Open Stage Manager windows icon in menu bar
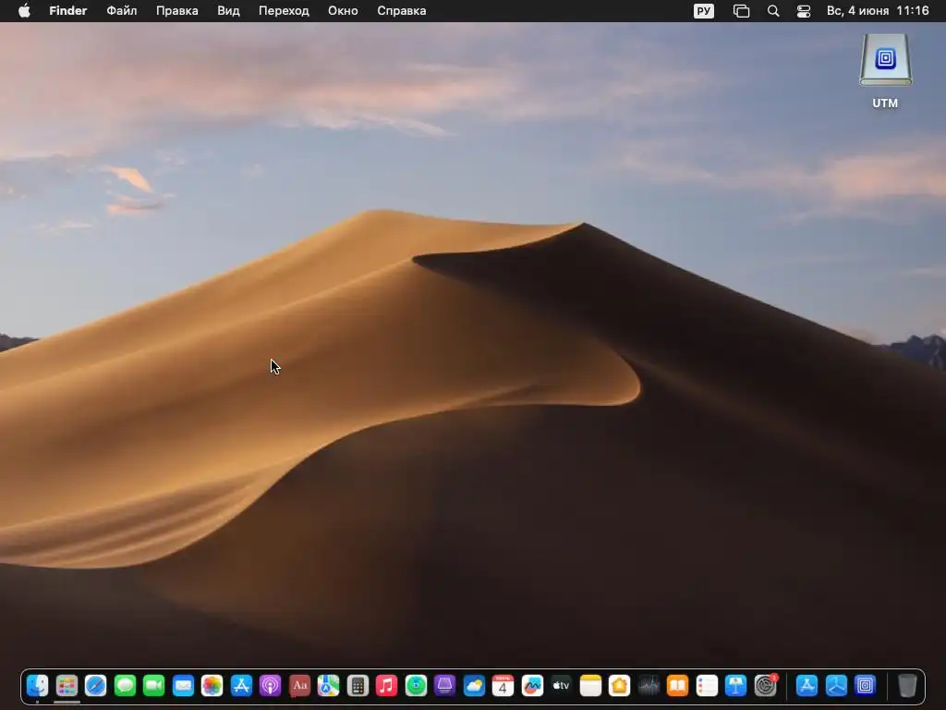Viewport: 946px width, 710px height. click(741, 11)
